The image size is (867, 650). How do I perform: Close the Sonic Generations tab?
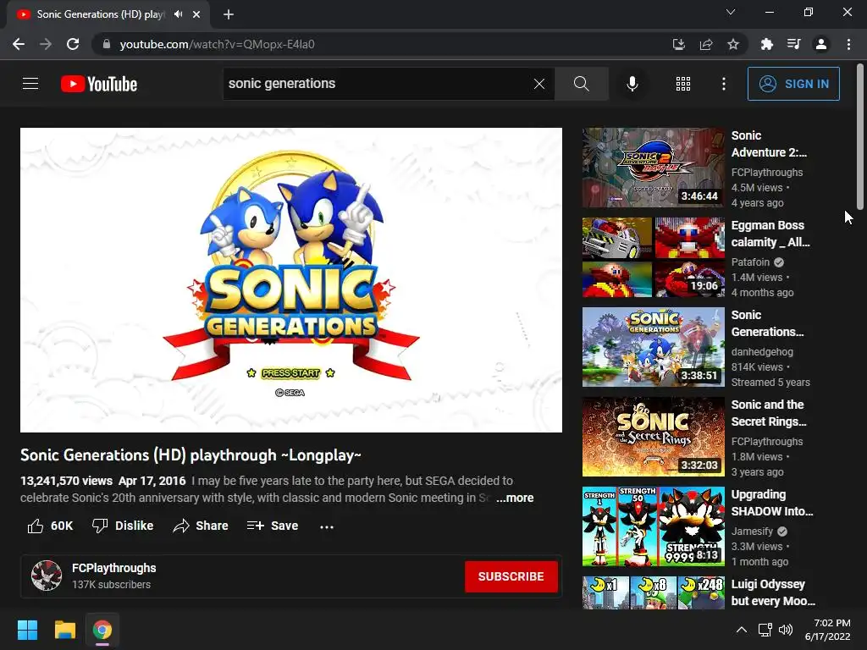196,14
